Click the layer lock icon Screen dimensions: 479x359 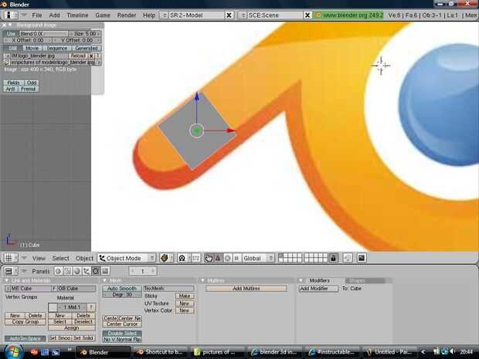coord(333,259)
